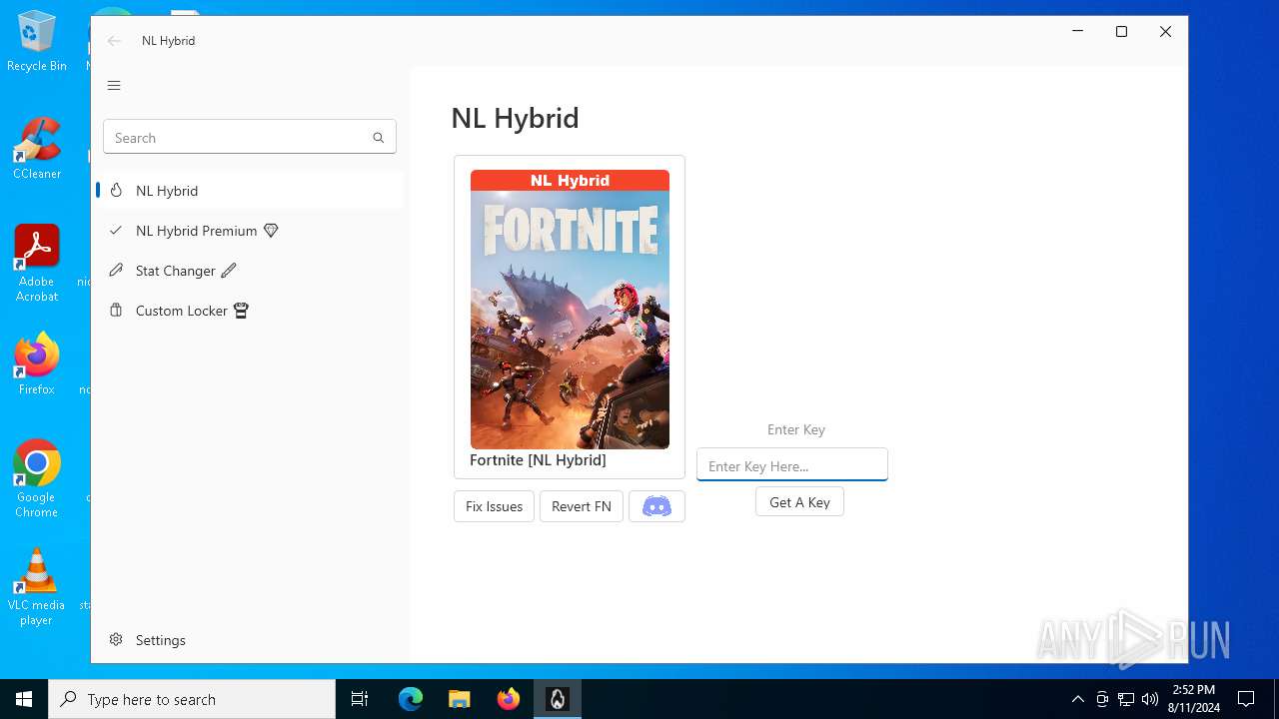Click the Fortnite cover thumbnail

(x=570, y=310)
